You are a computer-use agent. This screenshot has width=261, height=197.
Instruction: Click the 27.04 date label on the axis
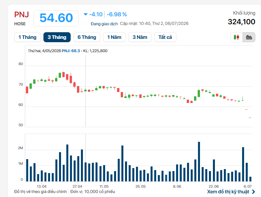77,186
